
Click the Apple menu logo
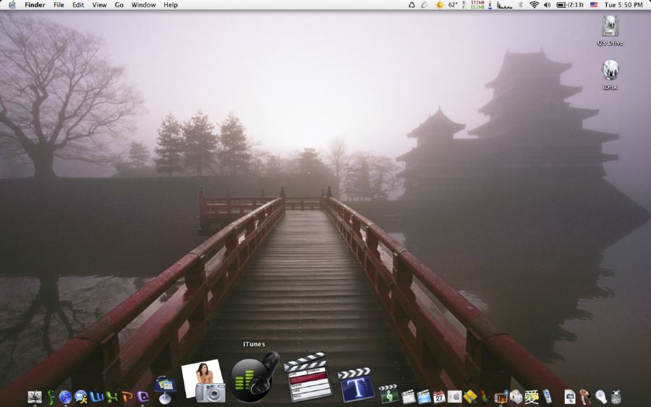12,5
